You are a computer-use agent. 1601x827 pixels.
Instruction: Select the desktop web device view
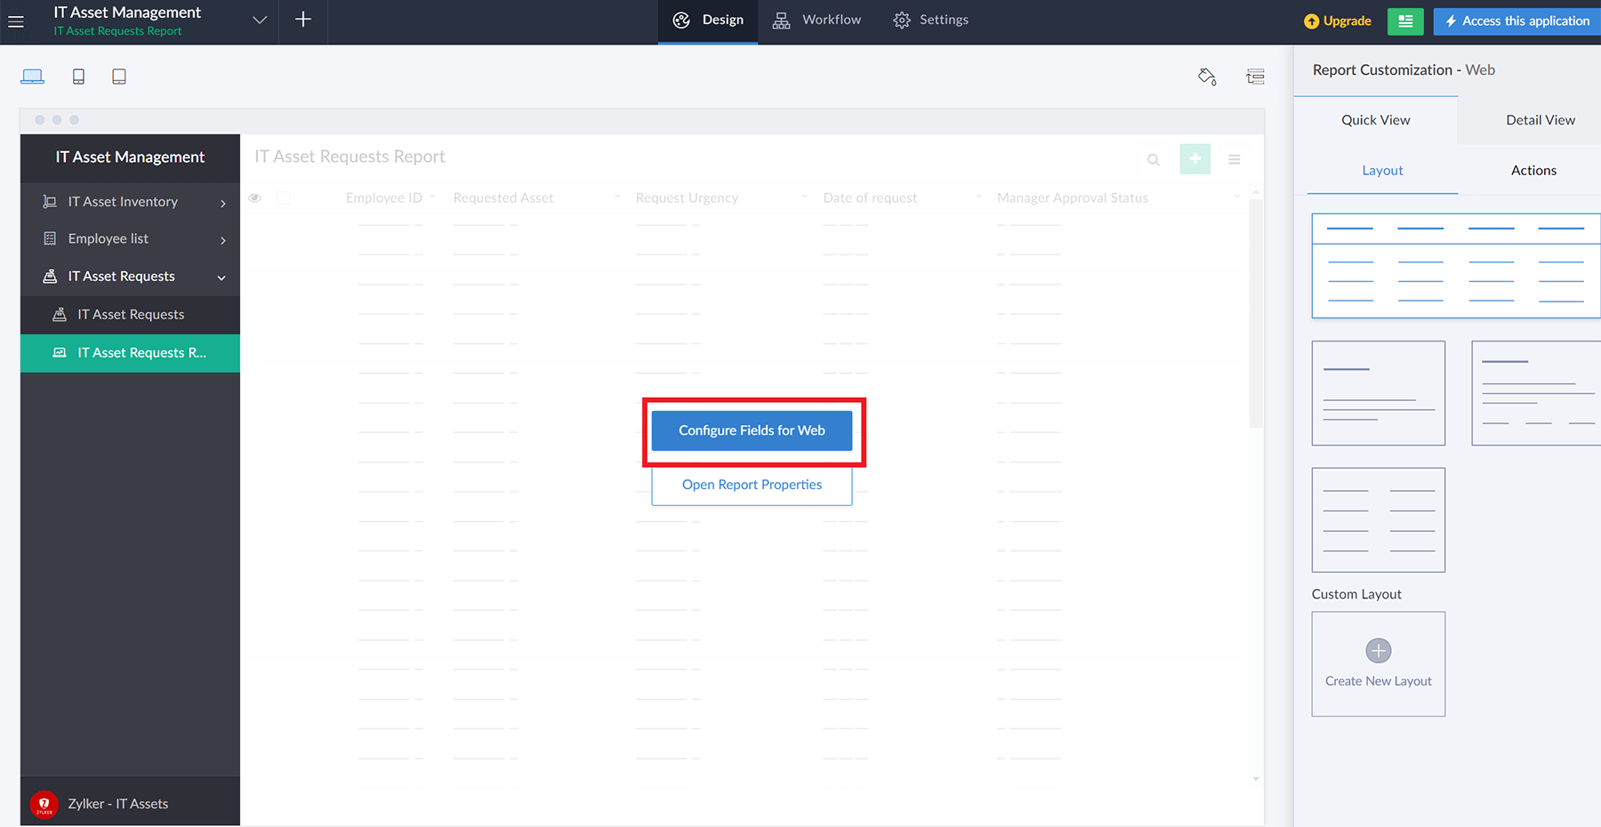pyautogui.click(x=33, y=76)
